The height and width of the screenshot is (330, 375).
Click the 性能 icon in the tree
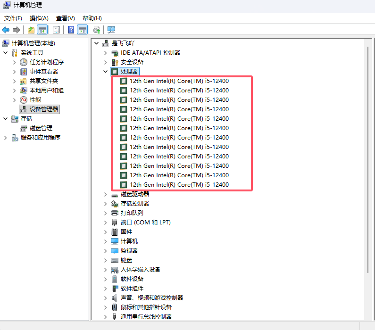point(24,100)
